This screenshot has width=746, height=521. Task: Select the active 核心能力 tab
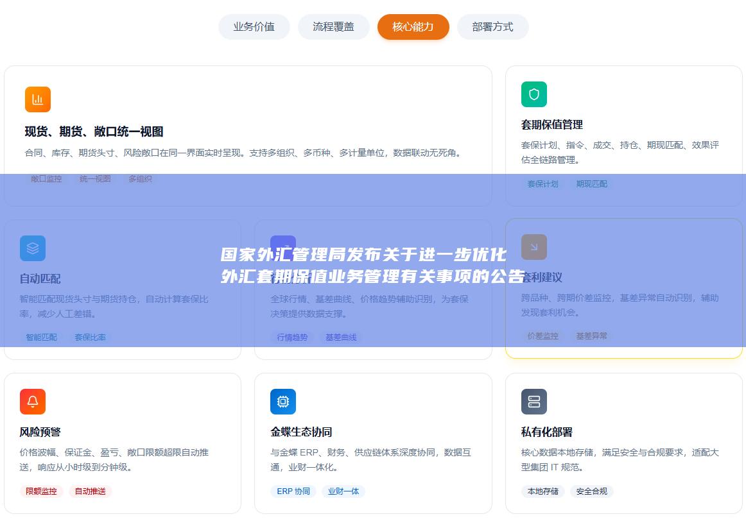pyautogui.click(x=413, y=26)
